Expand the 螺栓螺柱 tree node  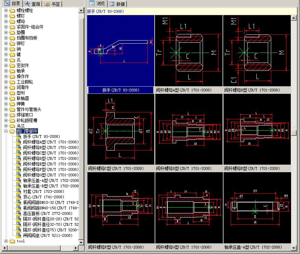[6, 11]
